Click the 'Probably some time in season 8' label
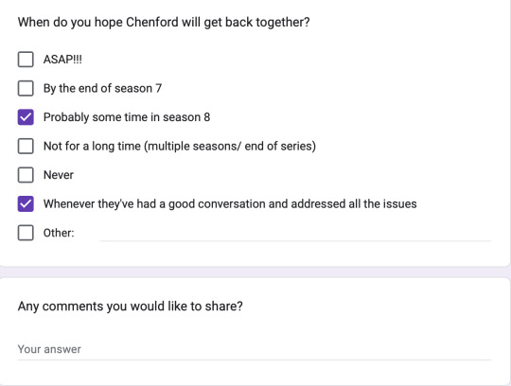511x386 pixels. pyautogui.click(x=127, y=117)
